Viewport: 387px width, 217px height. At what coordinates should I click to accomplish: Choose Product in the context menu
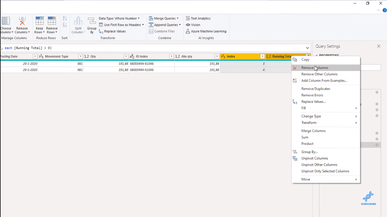coord(326,144)
